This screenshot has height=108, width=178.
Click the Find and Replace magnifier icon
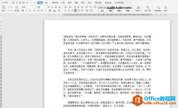[x=158, y=8]
